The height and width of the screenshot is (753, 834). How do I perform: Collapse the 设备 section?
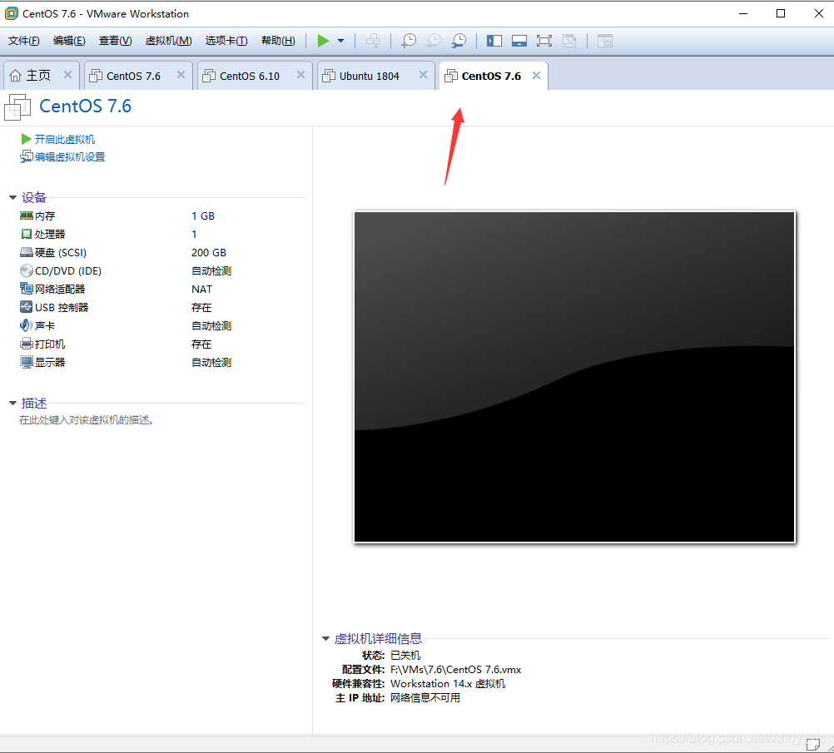[12, 198]
